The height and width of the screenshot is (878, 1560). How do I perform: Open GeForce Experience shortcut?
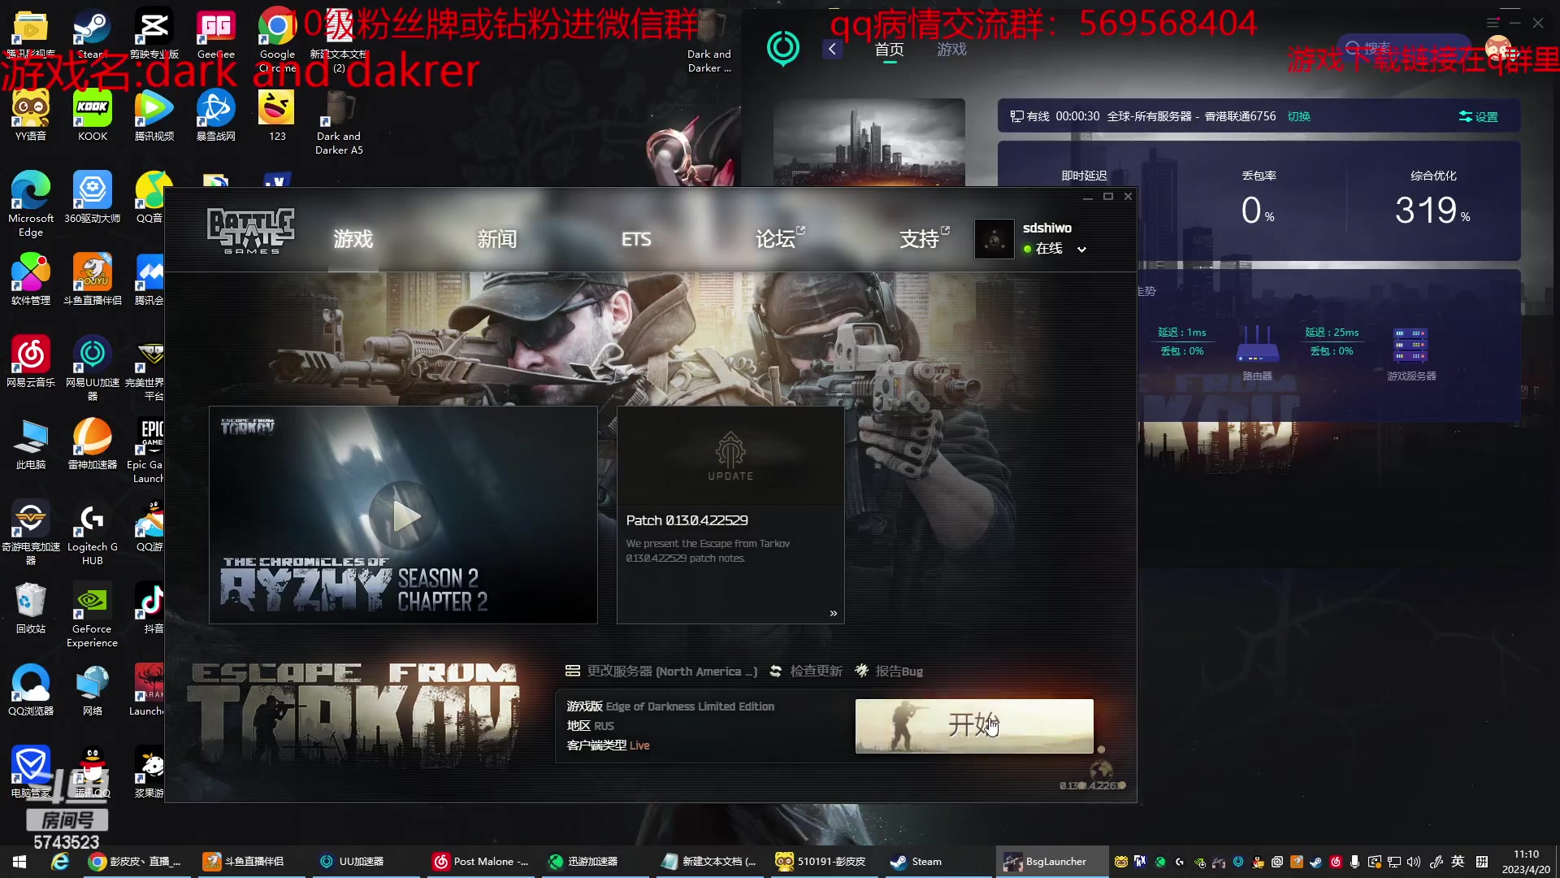[x=93, y=615]
